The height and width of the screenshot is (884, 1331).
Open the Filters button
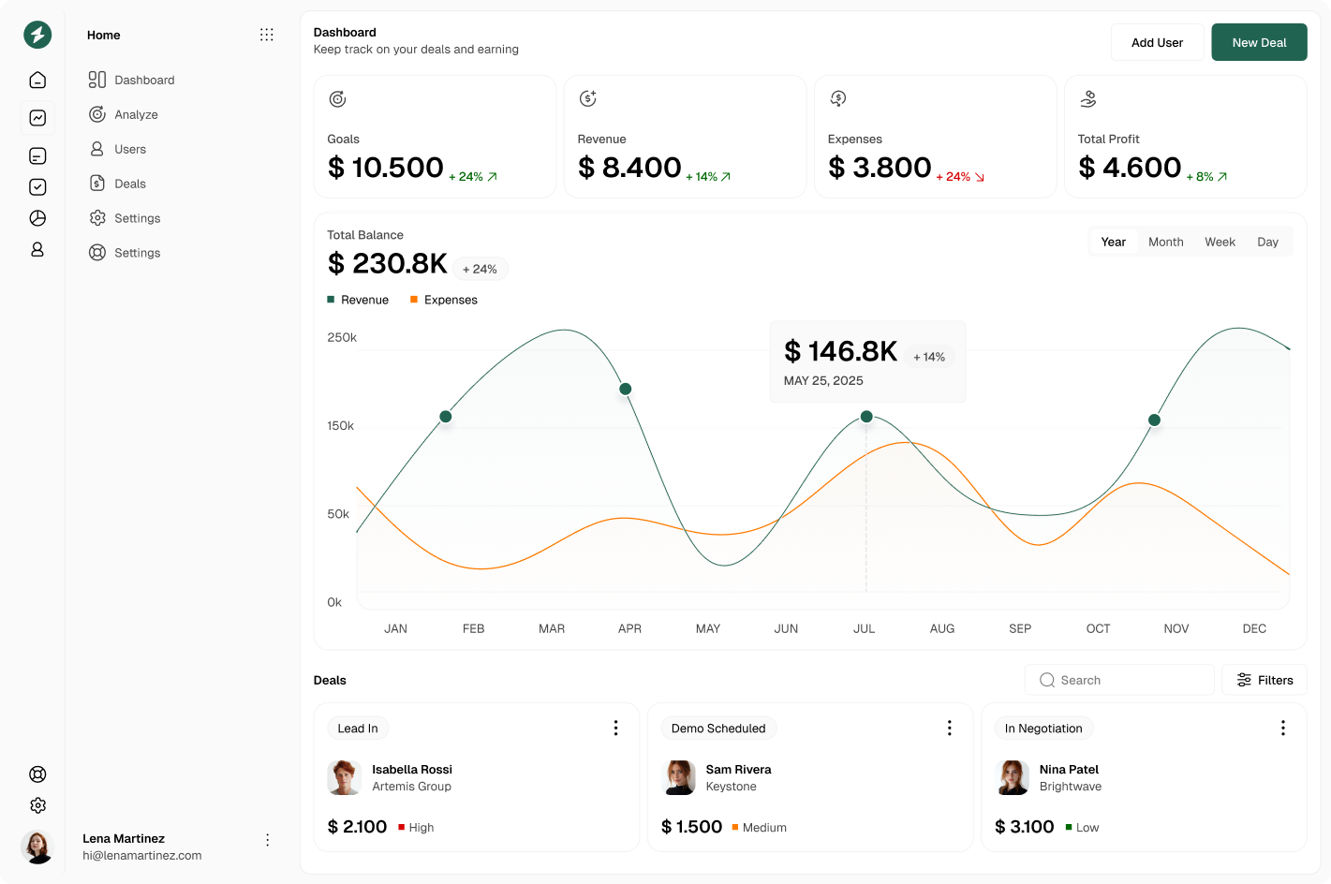pyautogui.click(x=1264, y=680)
